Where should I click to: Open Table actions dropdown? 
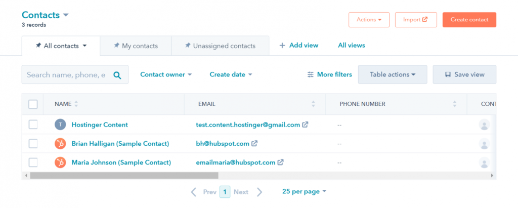[x=393, y=74]
